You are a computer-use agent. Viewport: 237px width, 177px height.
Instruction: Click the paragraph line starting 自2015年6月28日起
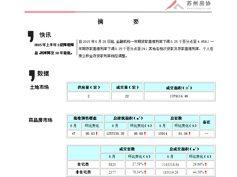[x=146, y=42]
